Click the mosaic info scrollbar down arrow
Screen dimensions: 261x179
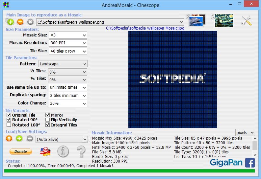pos(255,155)
